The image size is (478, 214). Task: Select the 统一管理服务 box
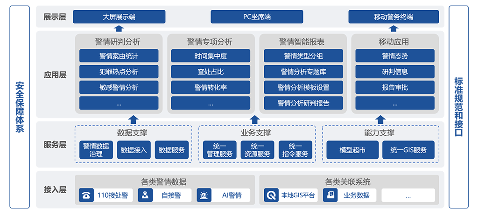(x=219, y=150)
